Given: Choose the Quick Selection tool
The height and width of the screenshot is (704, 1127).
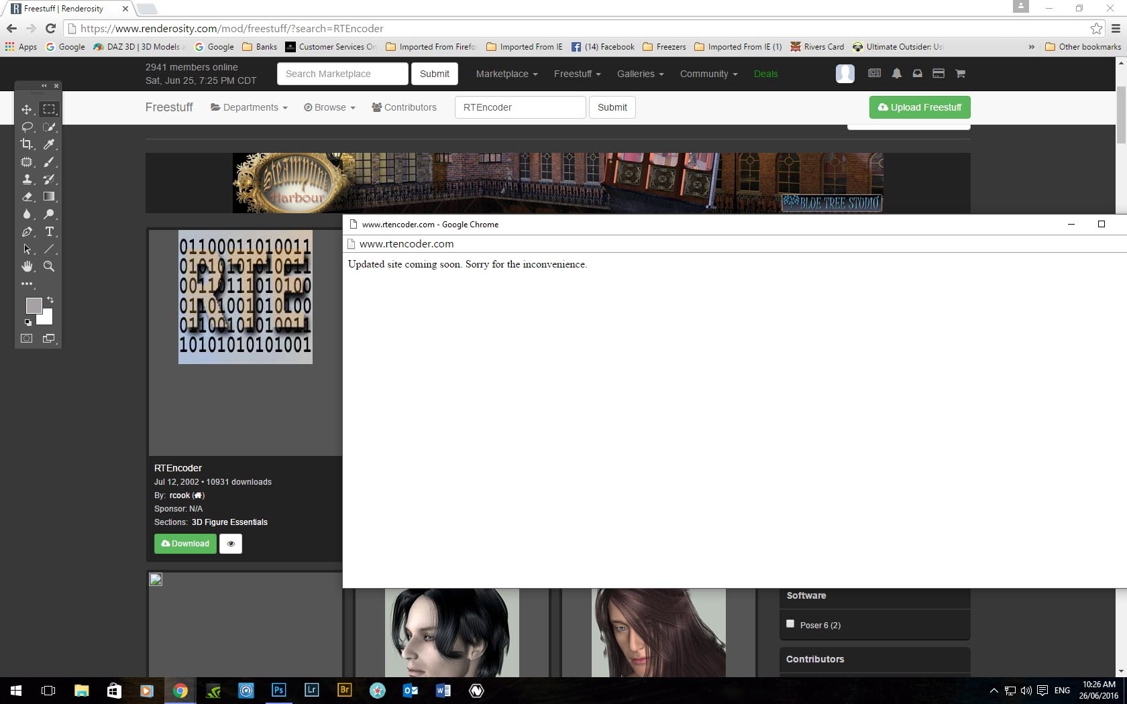Looking at the screenshot, I should (x=49, y=127).
